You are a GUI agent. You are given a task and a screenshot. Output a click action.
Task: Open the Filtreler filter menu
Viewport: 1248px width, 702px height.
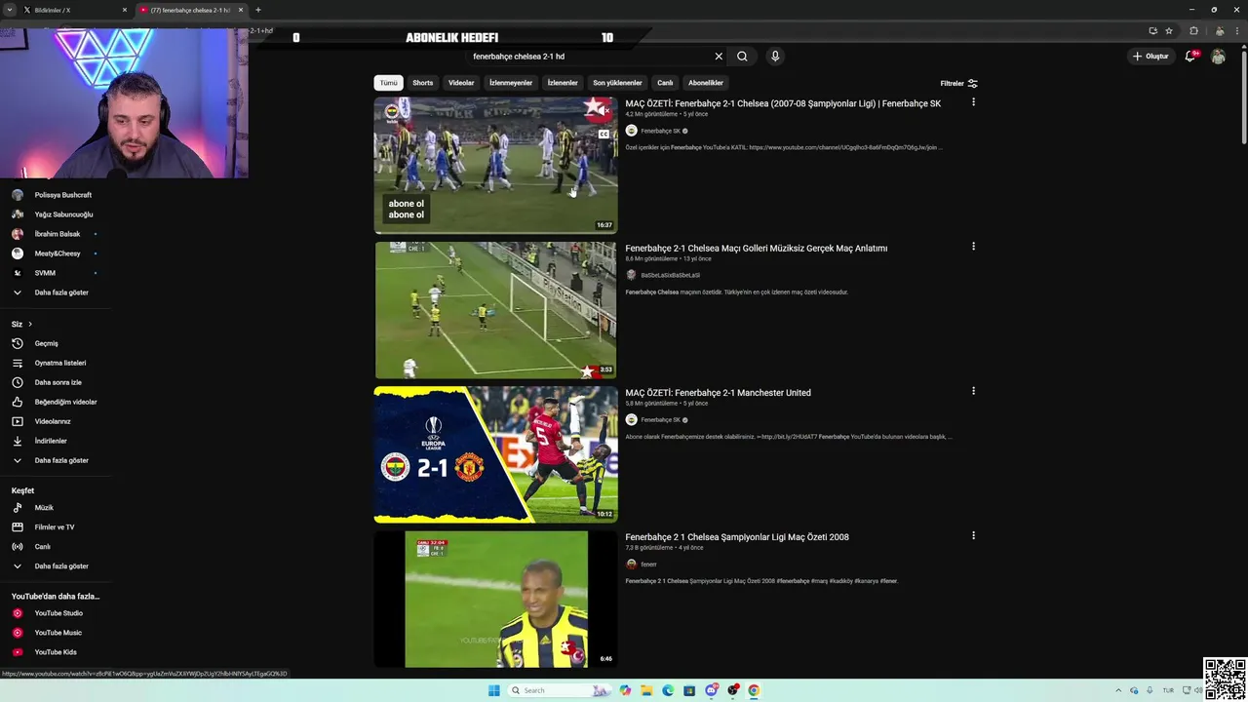(958, 83)
